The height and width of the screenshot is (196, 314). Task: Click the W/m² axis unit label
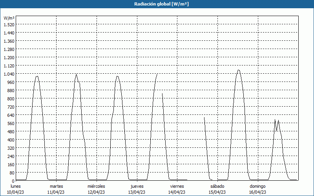[9, 18]
